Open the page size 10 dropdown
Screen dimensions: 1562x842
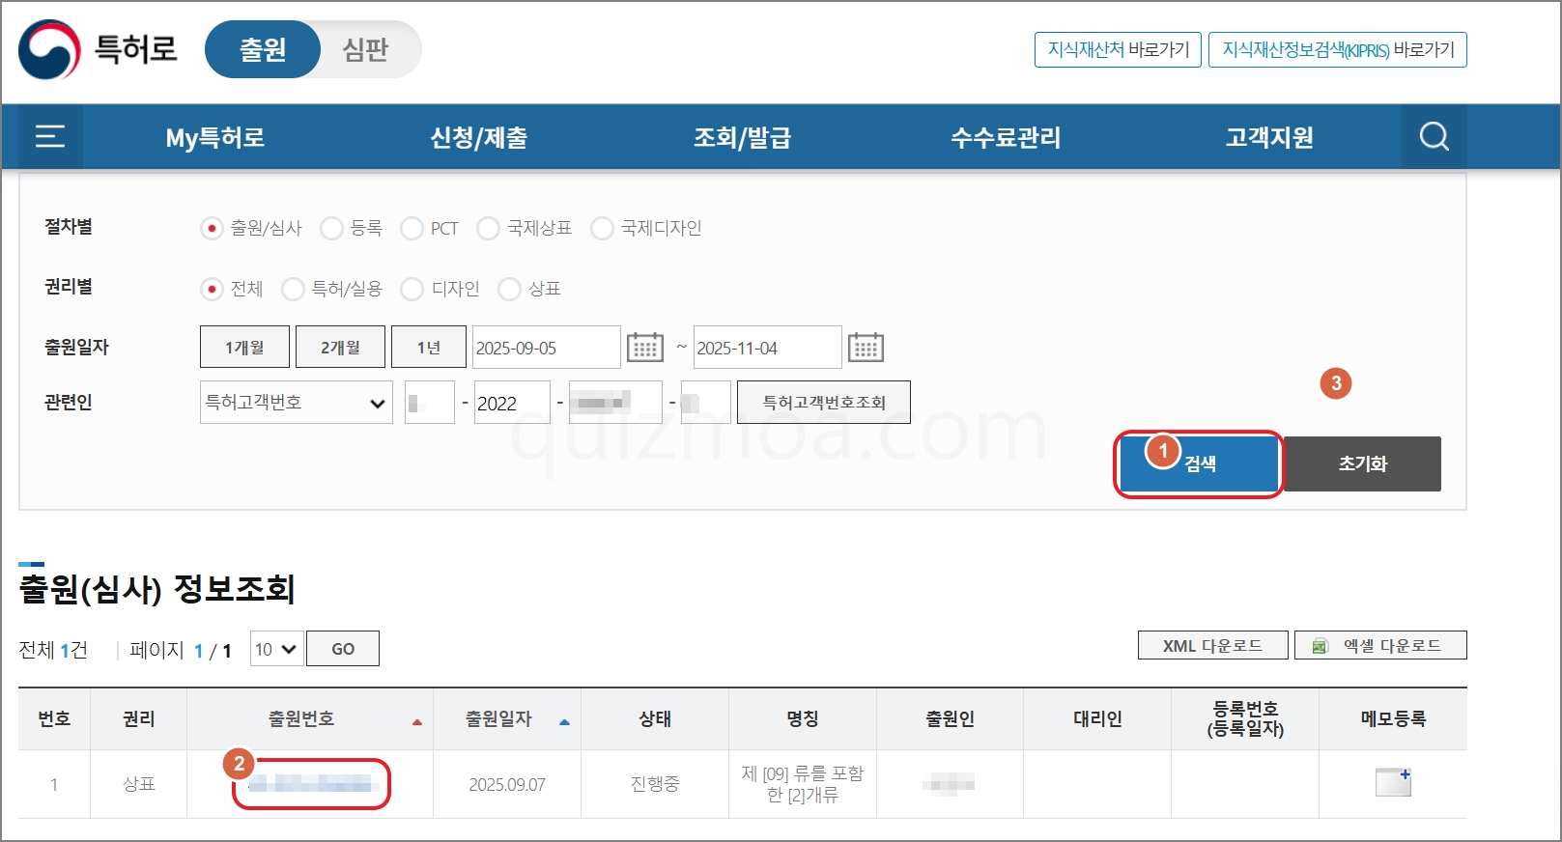[276, 649]
